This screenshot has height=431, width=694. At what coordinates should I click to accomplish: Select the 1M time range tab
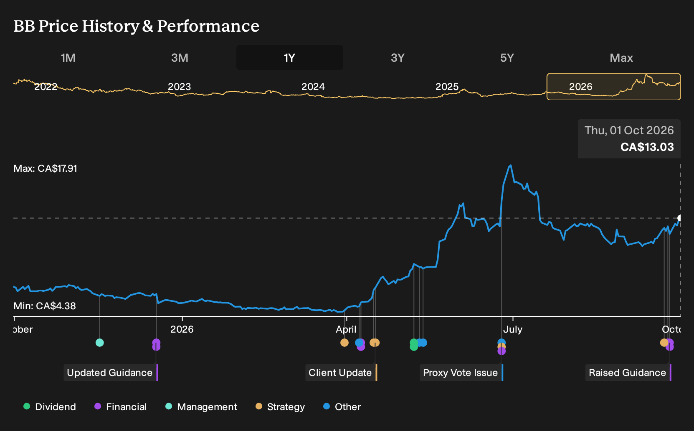coord(68,58)
